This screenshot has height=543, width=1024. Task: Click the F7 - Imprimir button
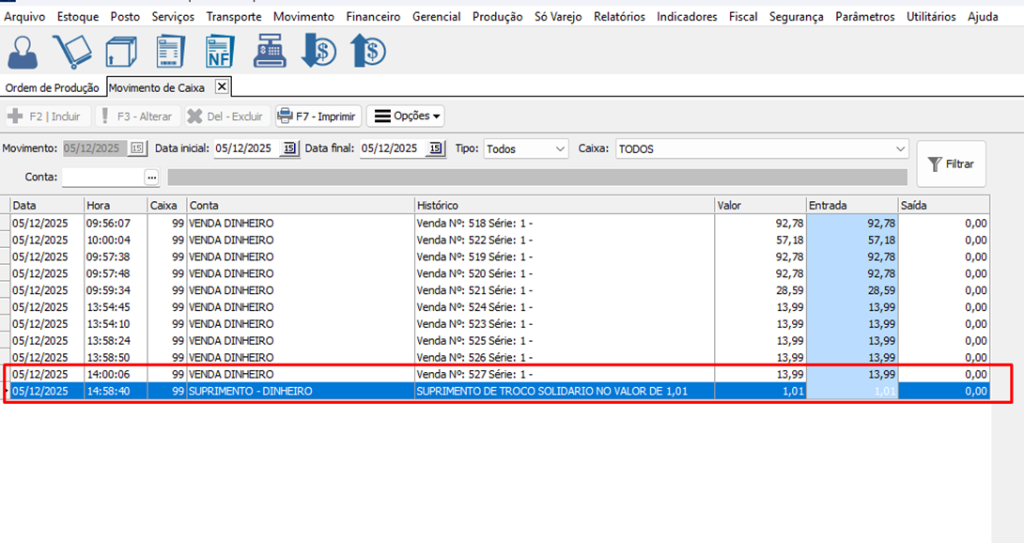coord(317,116)
